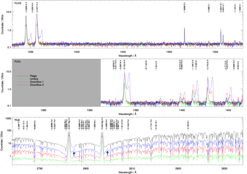Click 'Countrate / DN/s' axis title of FUVL panel
The image size is (247, 174).
tap(2, 83)
